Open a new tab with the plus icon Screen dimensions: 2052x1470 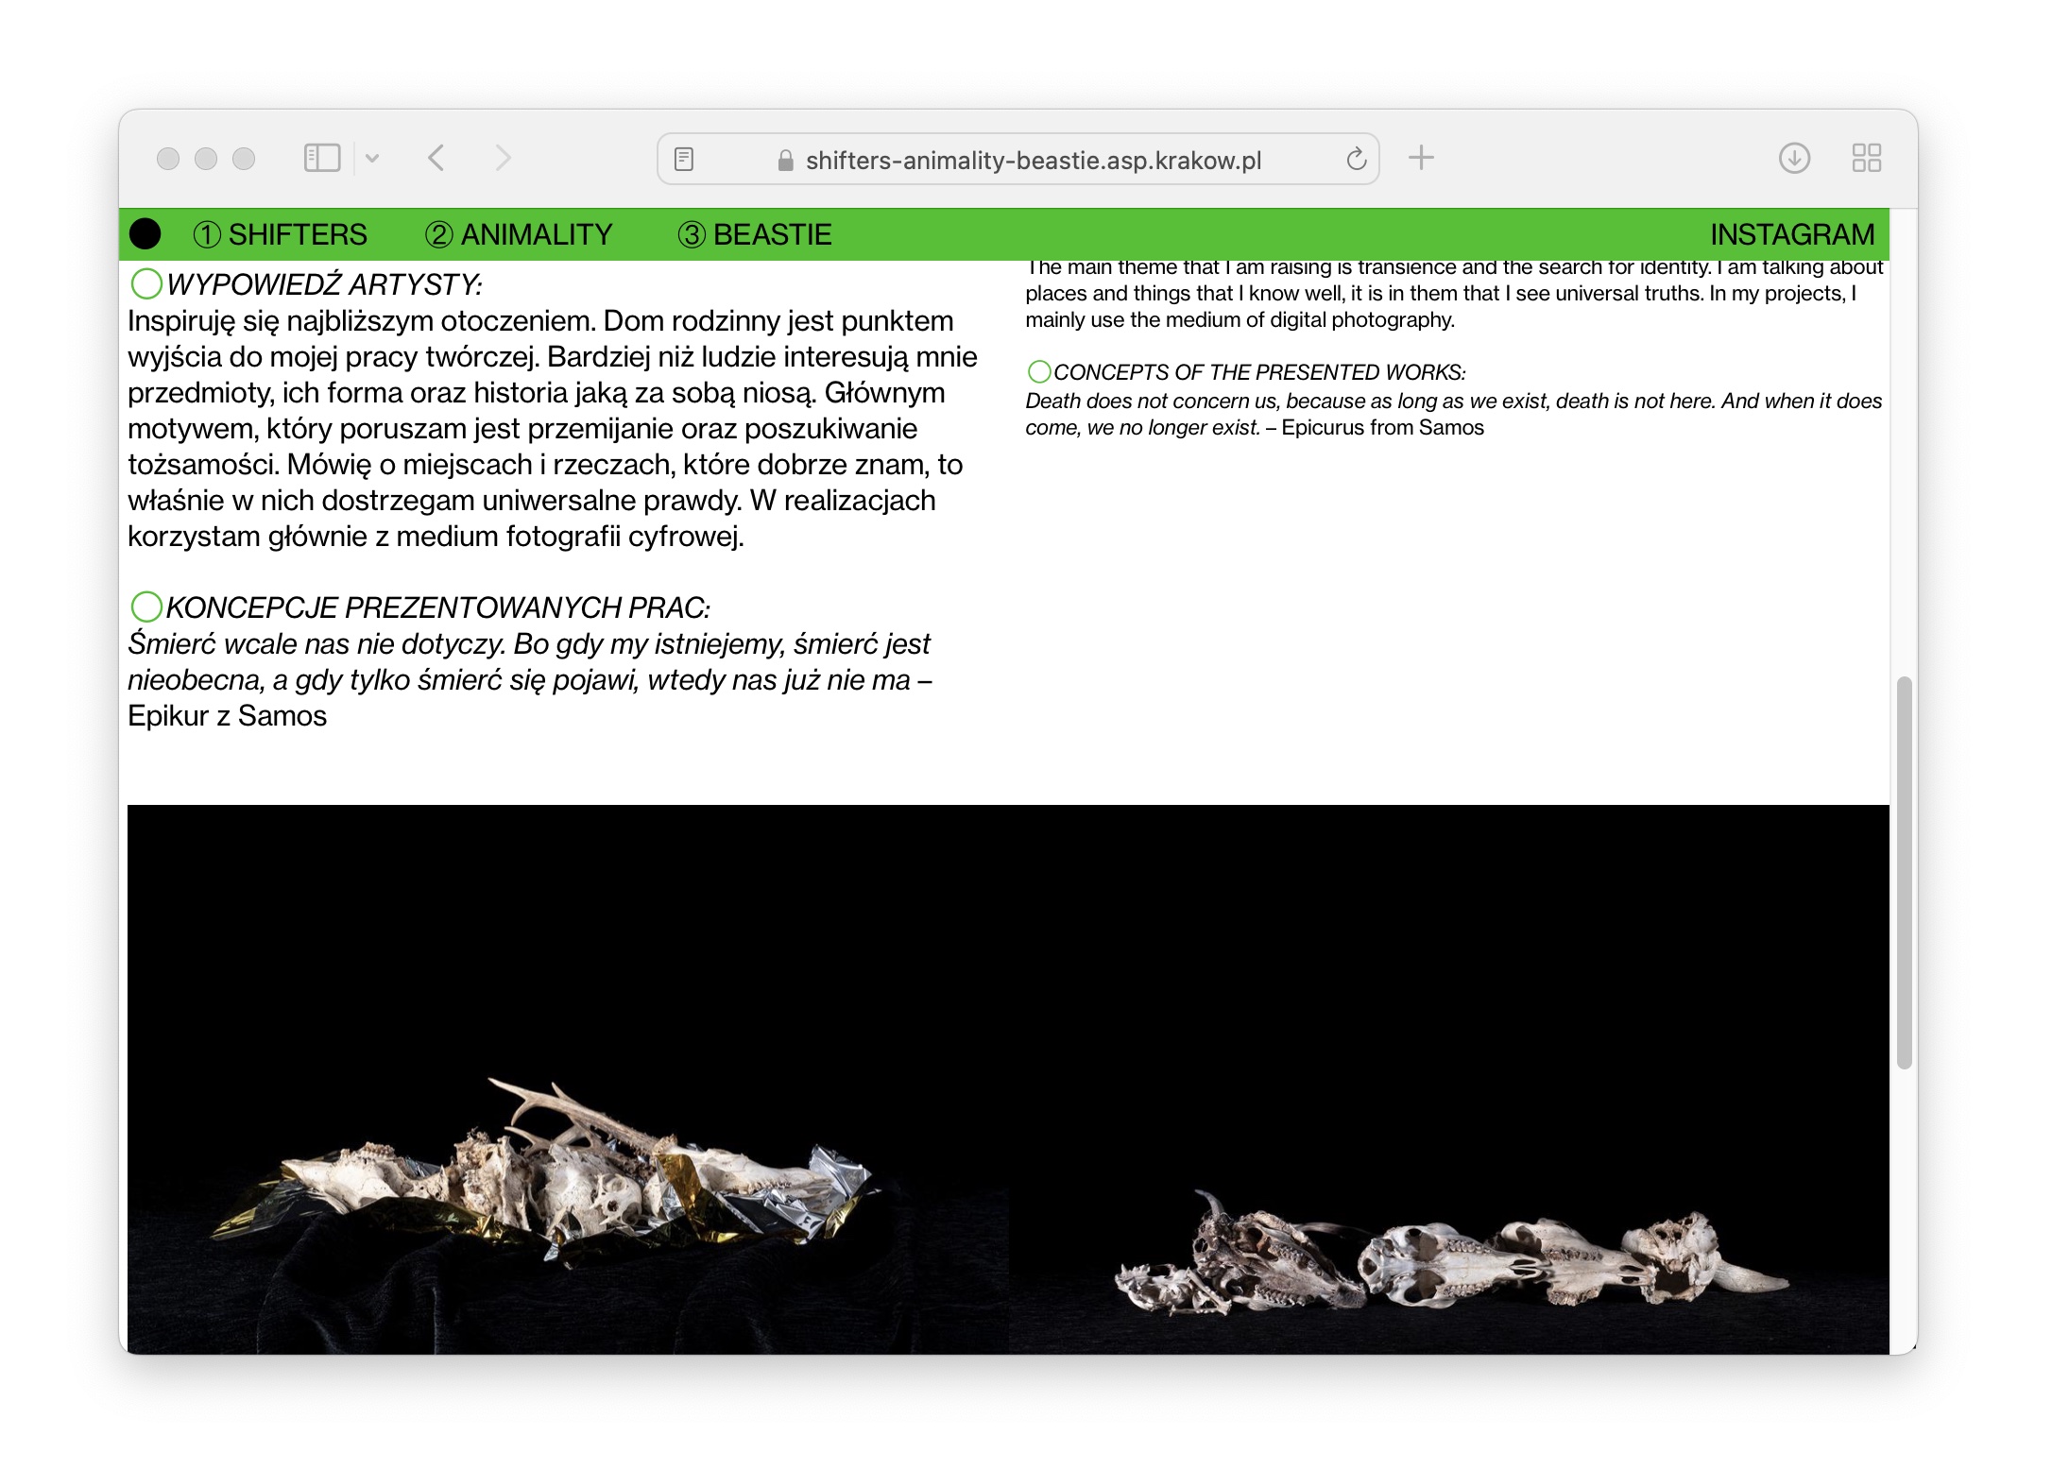1420,158
